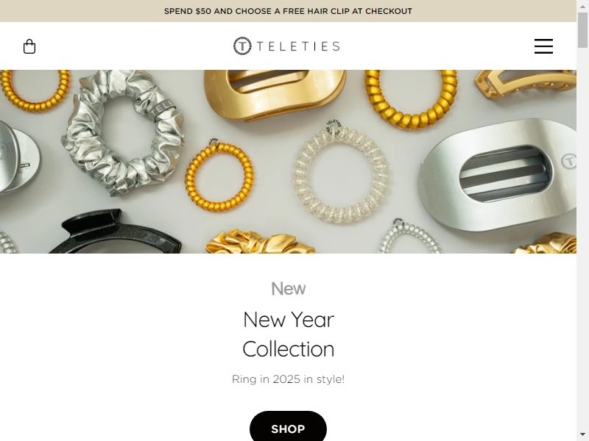Click the Teleties circular T logo
Viewport: 589px width, 441px height.
[x=242, y=46]
